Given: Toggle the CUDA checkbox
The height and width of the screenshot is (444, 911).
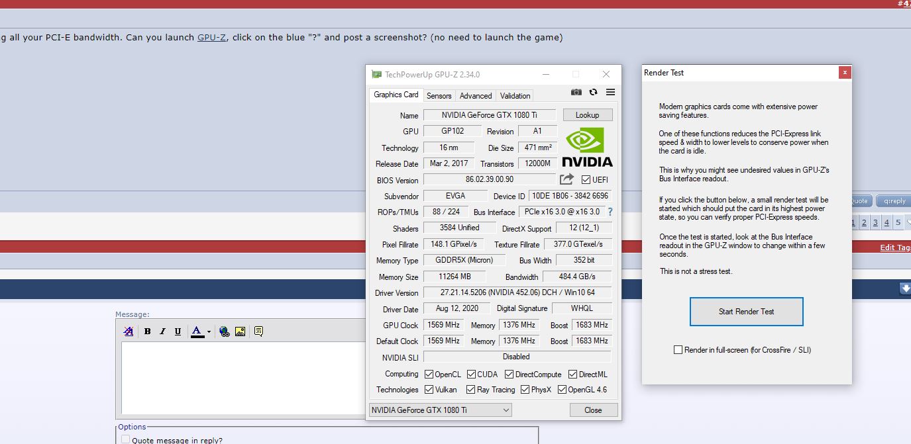Looking at the screenshot, I should pos(472,375).
